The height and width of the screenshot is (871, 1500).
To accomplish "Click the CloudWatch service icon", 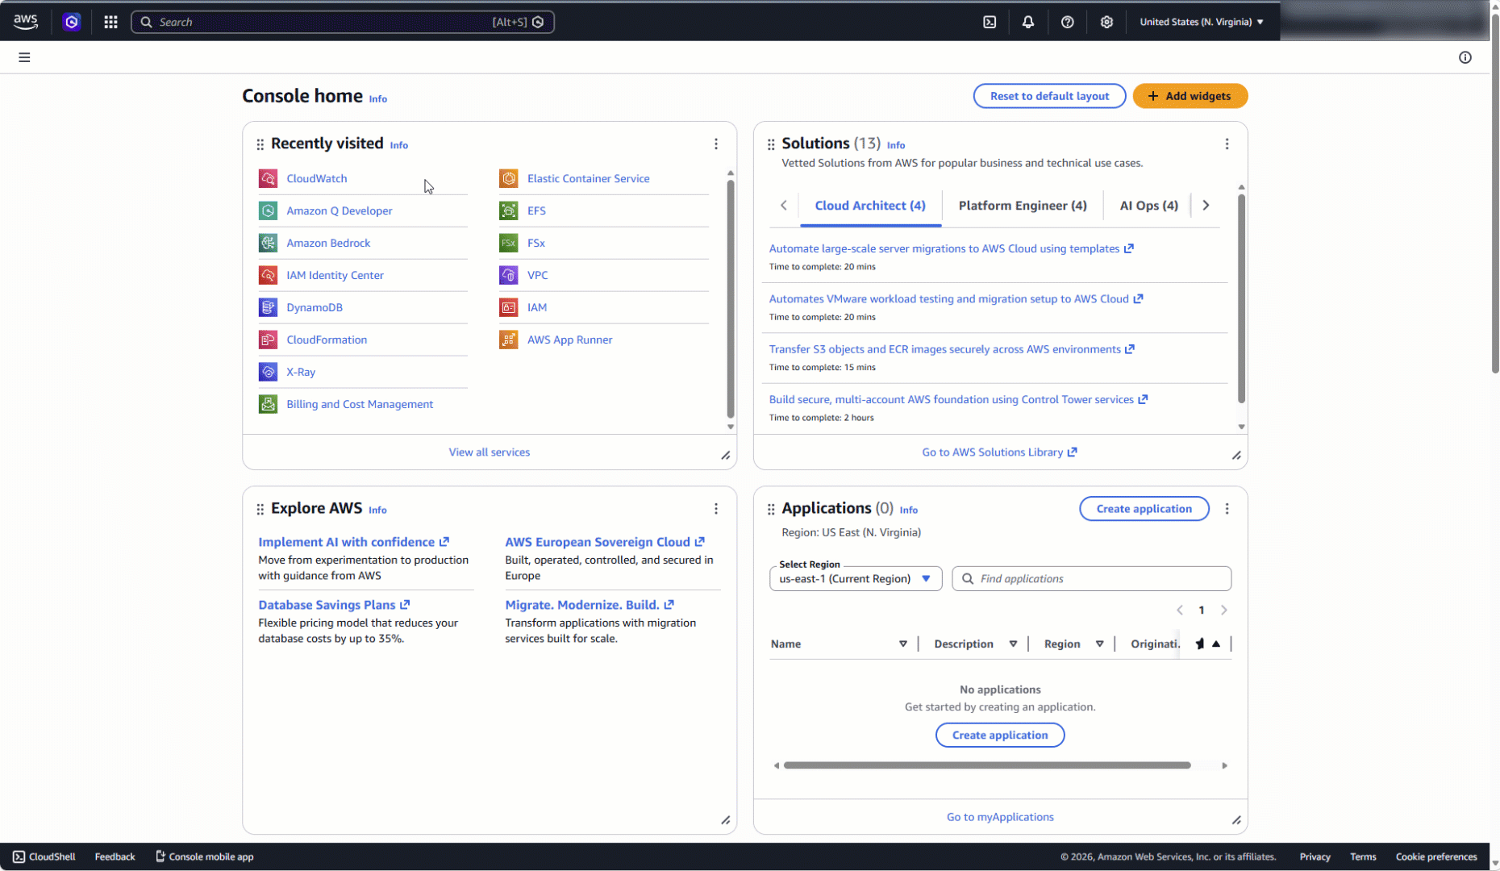I will click(268, 178).
